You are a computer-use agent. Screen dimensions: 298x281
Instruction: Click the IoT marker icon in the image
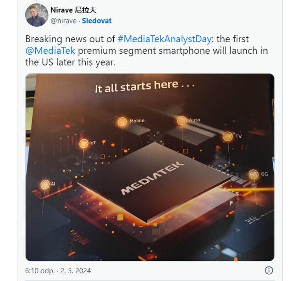coord(83,144)
